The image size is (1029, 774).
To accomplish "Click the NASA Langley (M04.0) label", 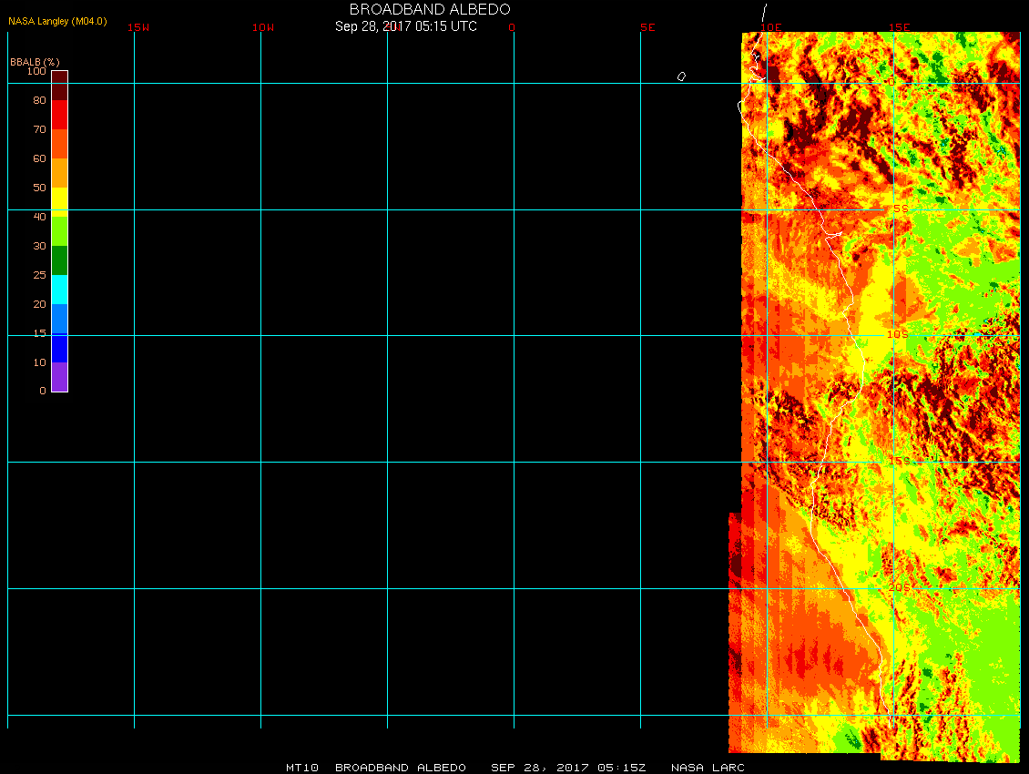I will click(57, 21).
